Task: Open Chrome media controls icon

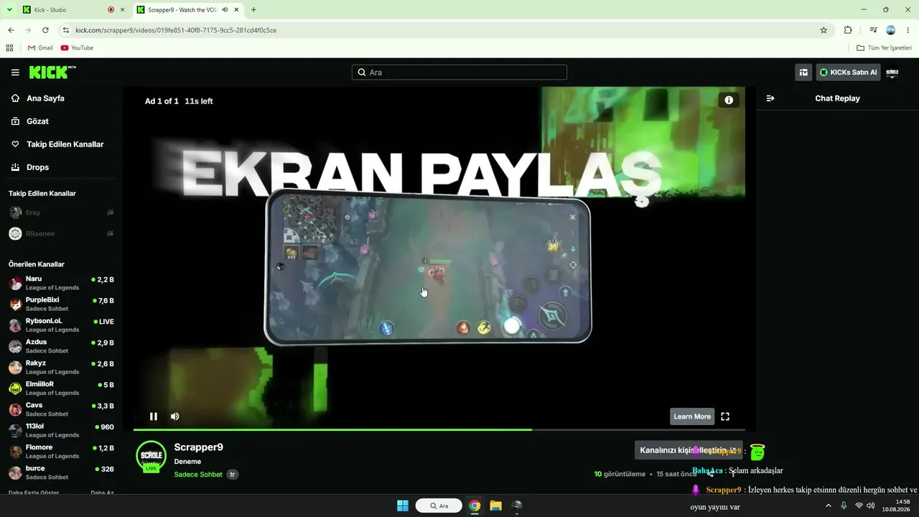Action: click(x=873, y=30)
